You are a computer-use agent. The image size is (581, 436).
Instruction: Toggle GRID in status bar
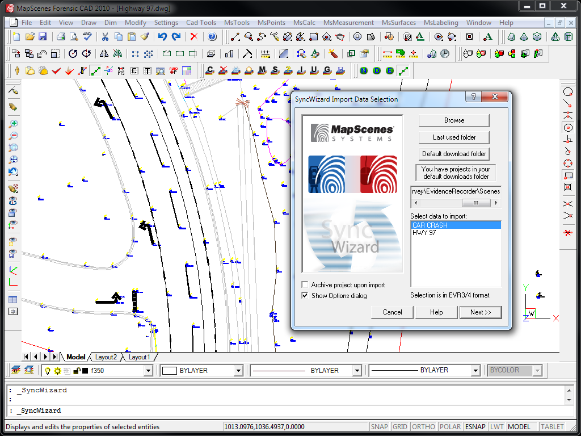click(400, 427)
